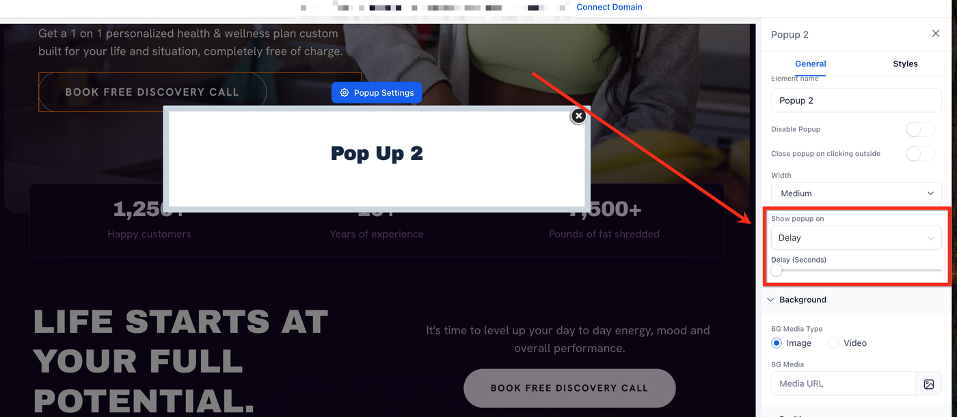Click the Media URL input field
This screenshot has height=417, width=957.
click(x=844, y=384)
